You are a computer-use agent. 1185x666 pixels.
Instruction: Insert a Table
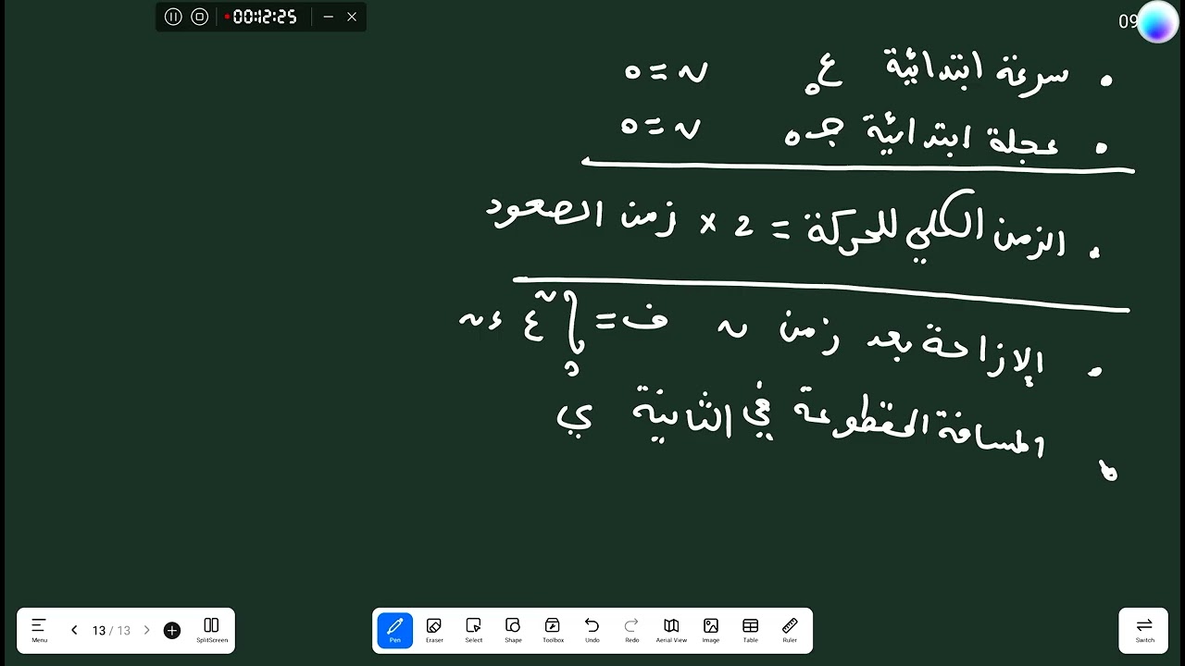point(751,630)
